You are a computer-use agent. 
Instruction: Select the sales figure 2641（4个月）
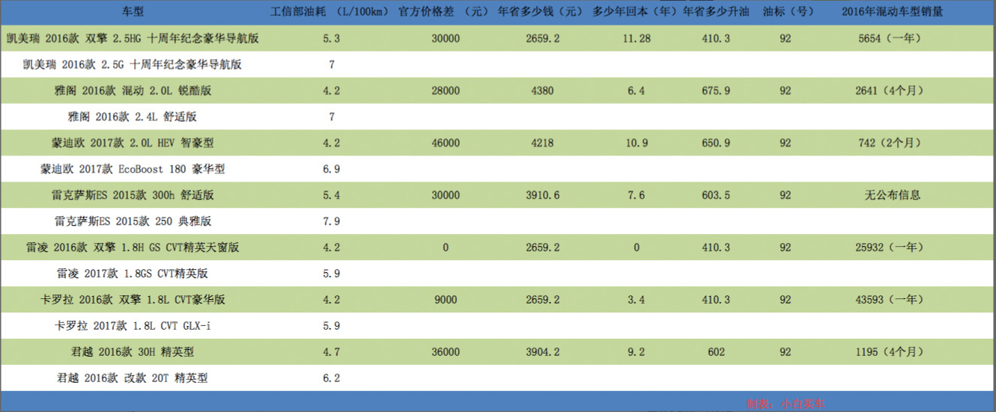[x=891, y=90]
